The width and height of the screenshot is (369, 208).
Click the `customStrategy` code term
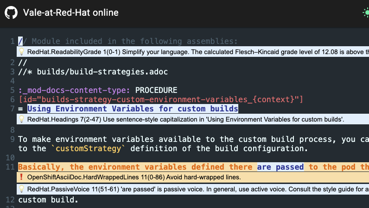tap(88, 149)
